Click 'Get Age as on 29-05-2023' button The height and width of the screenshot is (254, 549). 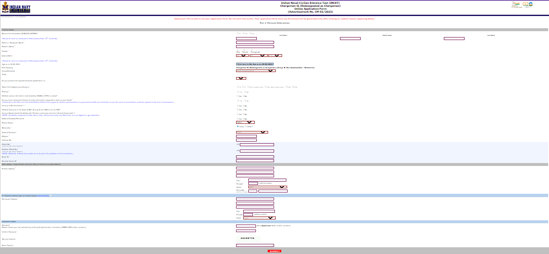tap(255, 64)
